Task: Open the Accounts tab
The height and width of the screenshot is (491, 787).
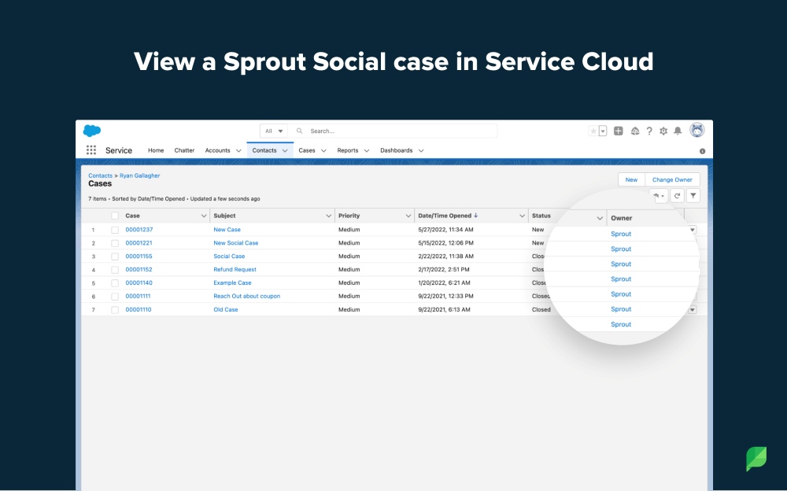Action: tap(217, 150)
